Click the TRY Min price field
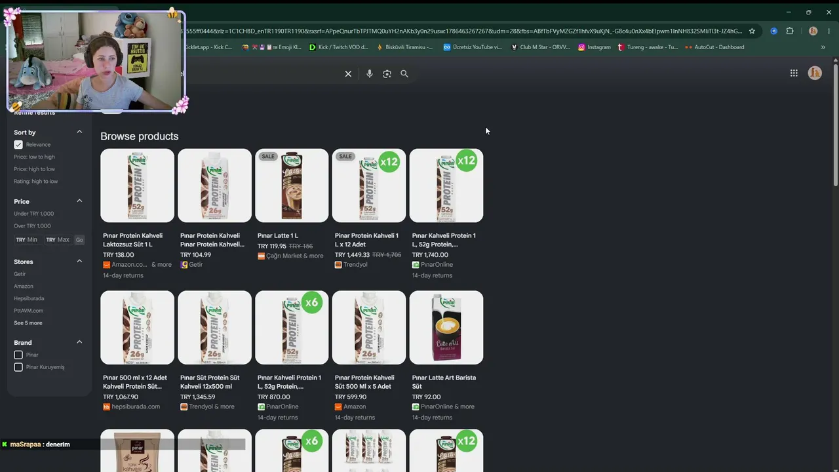Image resolution: width=839 pixels, height=472 pixels. 28,240
